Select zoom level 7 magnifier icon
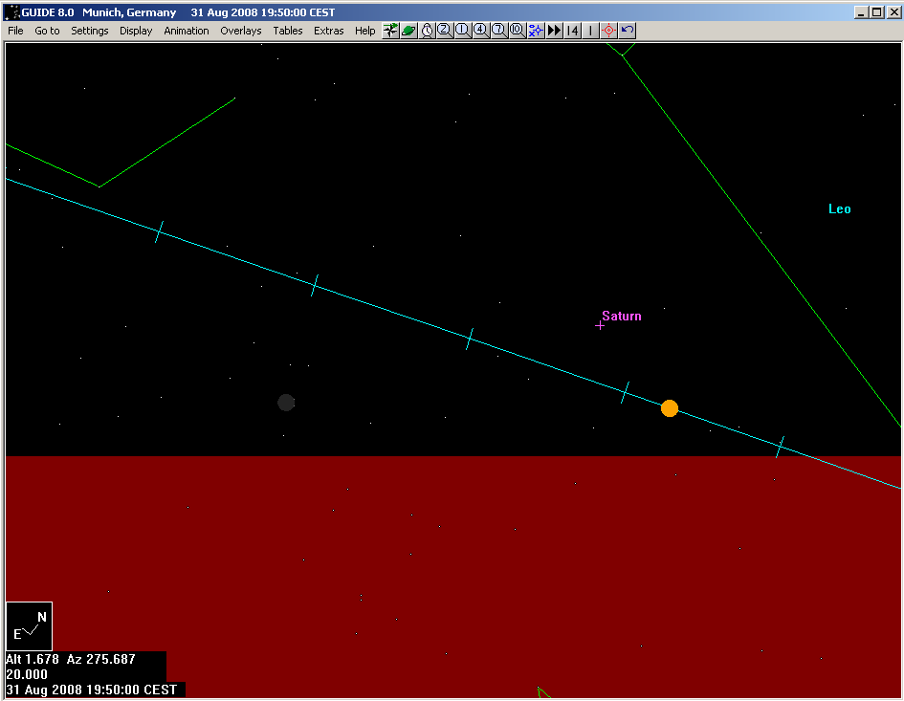 point(498,31)
